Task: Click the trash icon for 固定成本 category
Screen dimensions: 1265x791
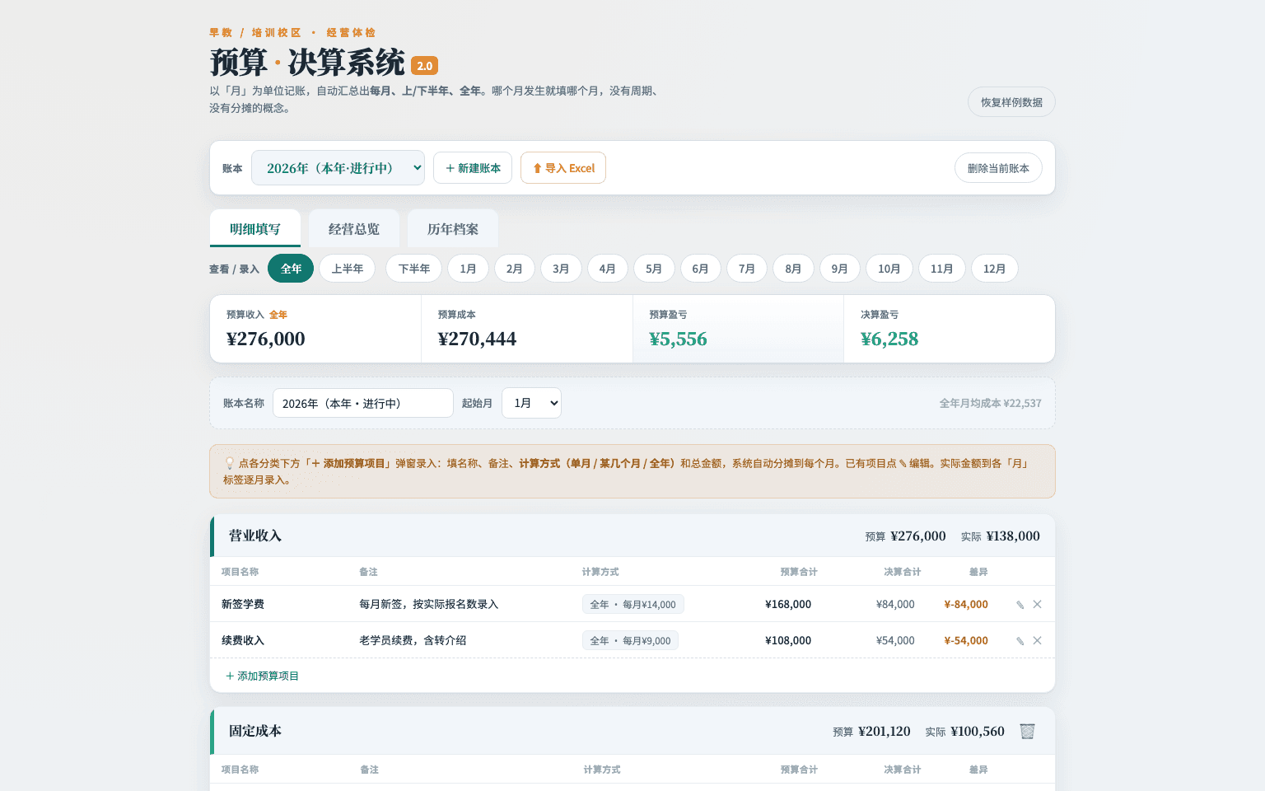Action: 1027,731
